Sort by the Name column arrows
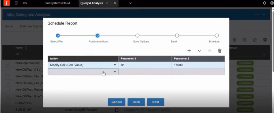 point(26,48)
